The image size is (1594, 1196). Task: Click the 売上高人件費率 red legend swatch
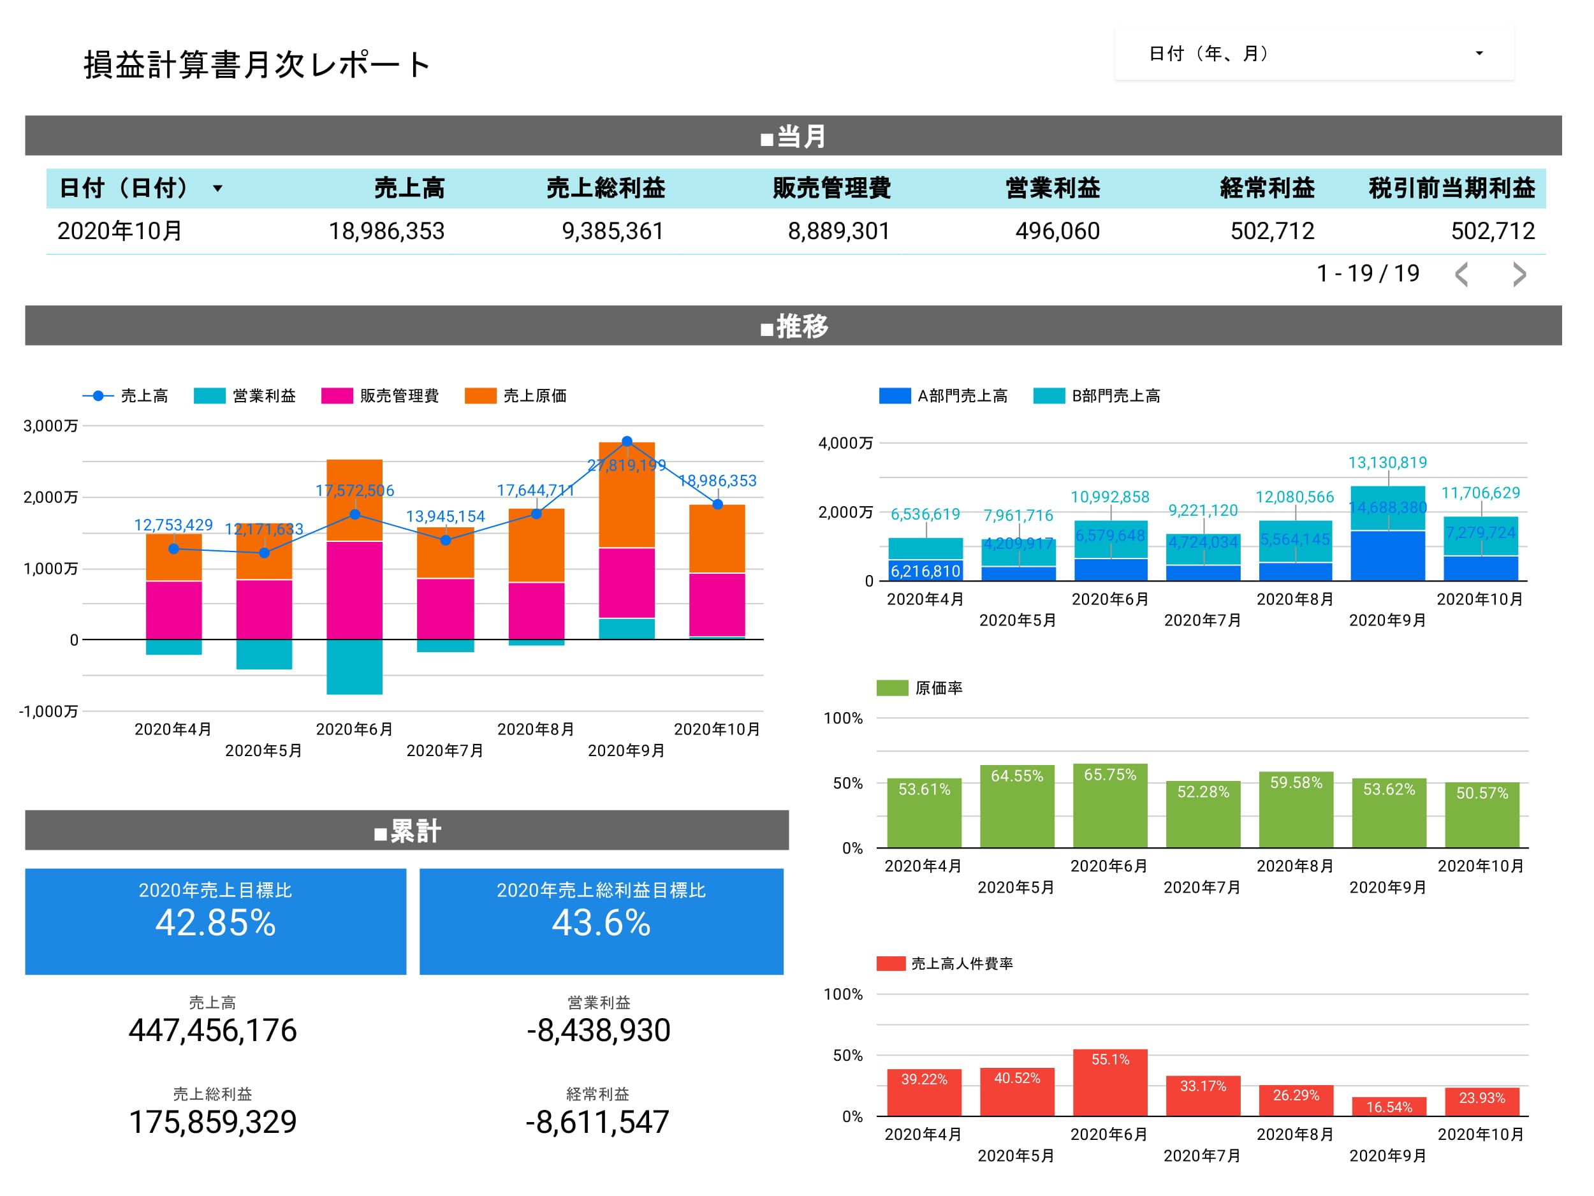click(x=891, y=963)
